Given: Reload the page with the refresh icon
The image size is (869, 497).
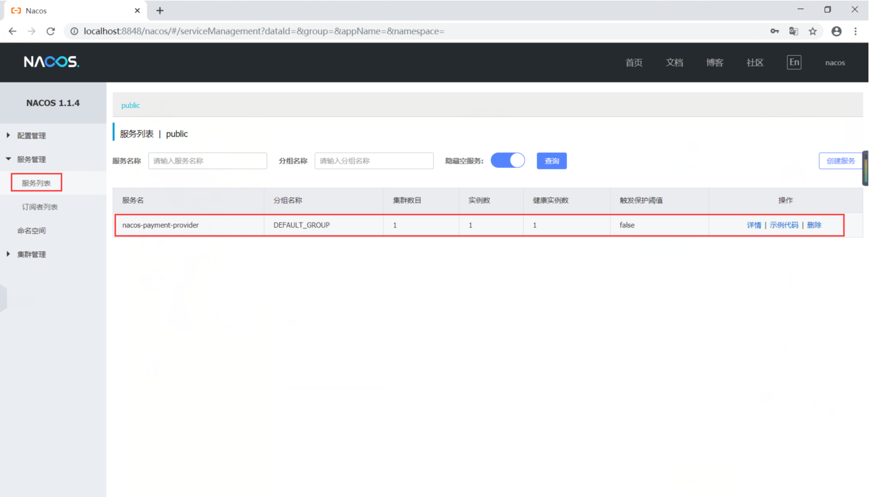Looking at the screenshot, I should (51, 31).
